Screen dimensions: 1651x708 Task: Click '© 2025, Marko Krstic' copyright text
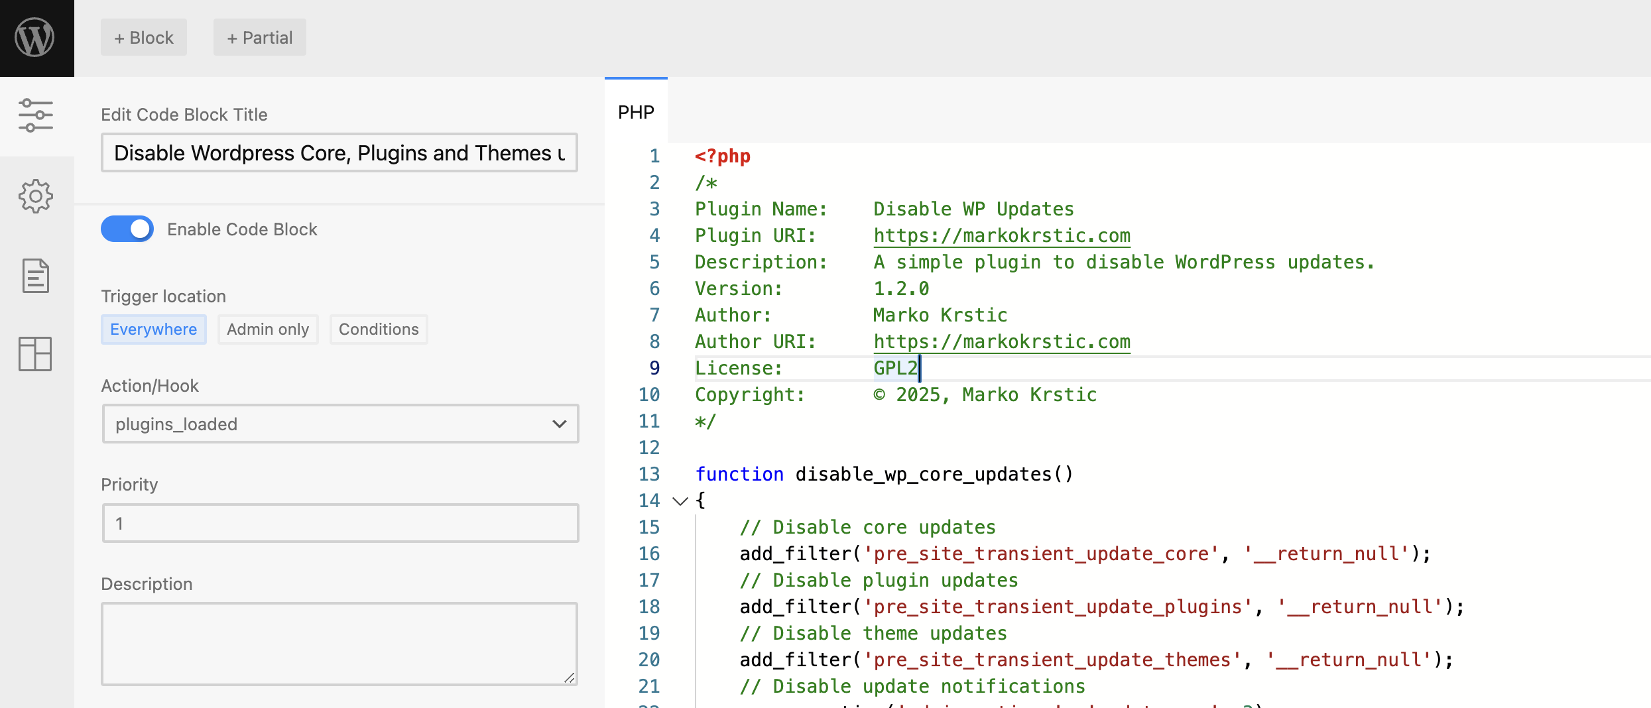point(985,394)
